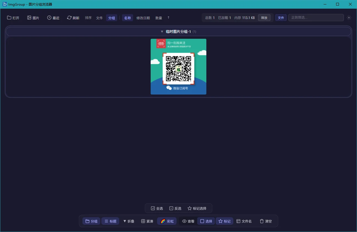Focus the 正则筛选 filter input
The image size is (357, 232).
316,18
